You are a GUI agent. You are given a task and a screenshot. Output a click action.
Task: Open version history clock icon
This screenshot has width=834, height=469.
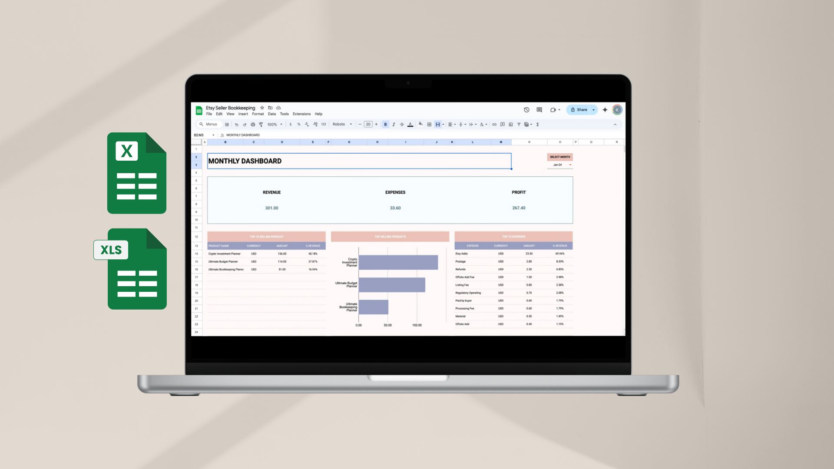[x=526, y=110]
